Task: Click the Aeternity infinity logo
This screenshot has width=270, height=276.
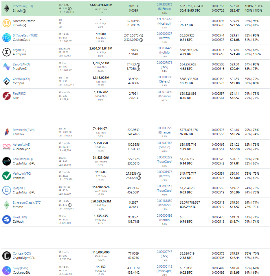Action: tap(7, 147)
